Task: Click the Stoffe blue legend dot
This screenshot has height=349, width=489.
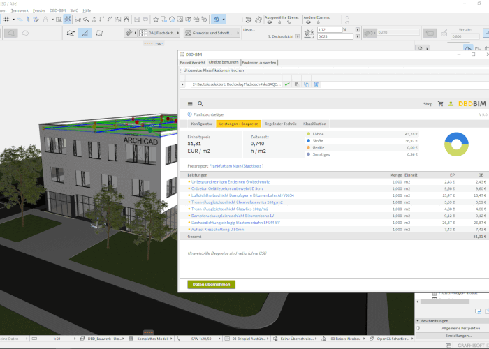Action: [309, 141]
